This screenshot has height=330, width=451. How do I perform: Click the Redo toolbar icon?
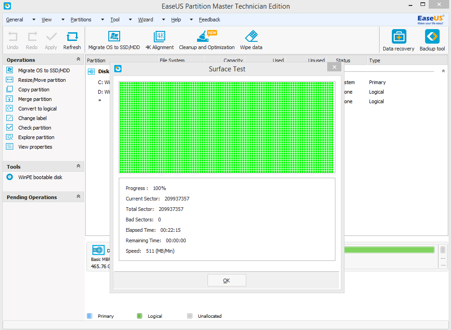[32, 40]
